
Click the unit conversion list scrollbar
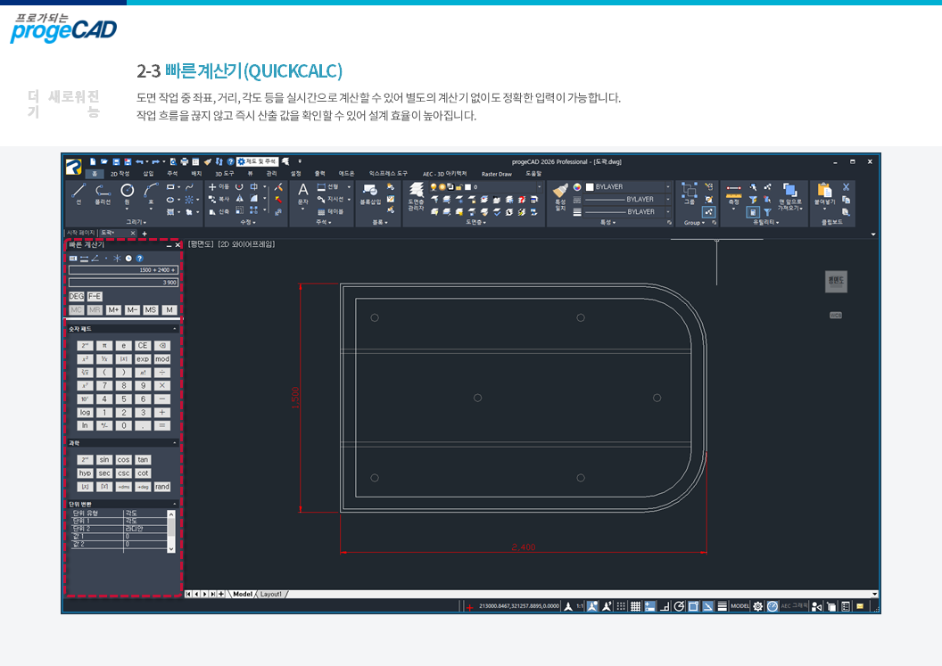tap(171, 530)
